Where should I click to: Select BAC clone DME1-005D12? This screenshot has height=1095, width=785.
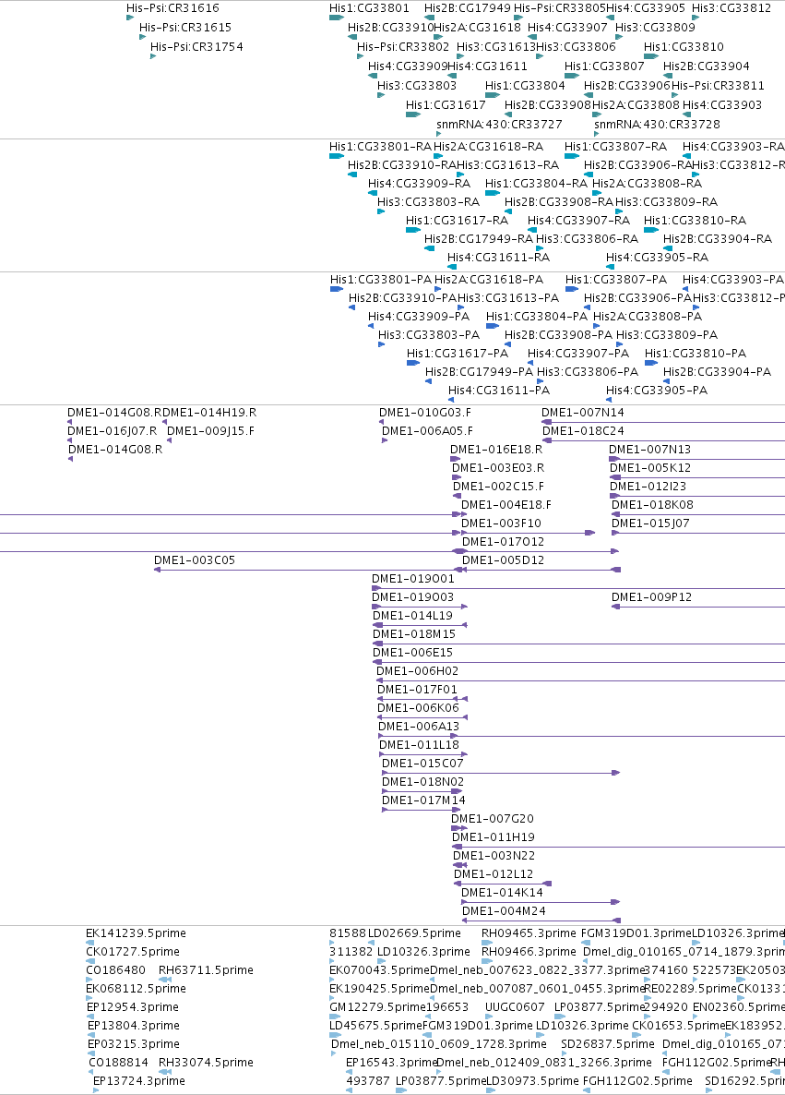[x=503, y=560]
